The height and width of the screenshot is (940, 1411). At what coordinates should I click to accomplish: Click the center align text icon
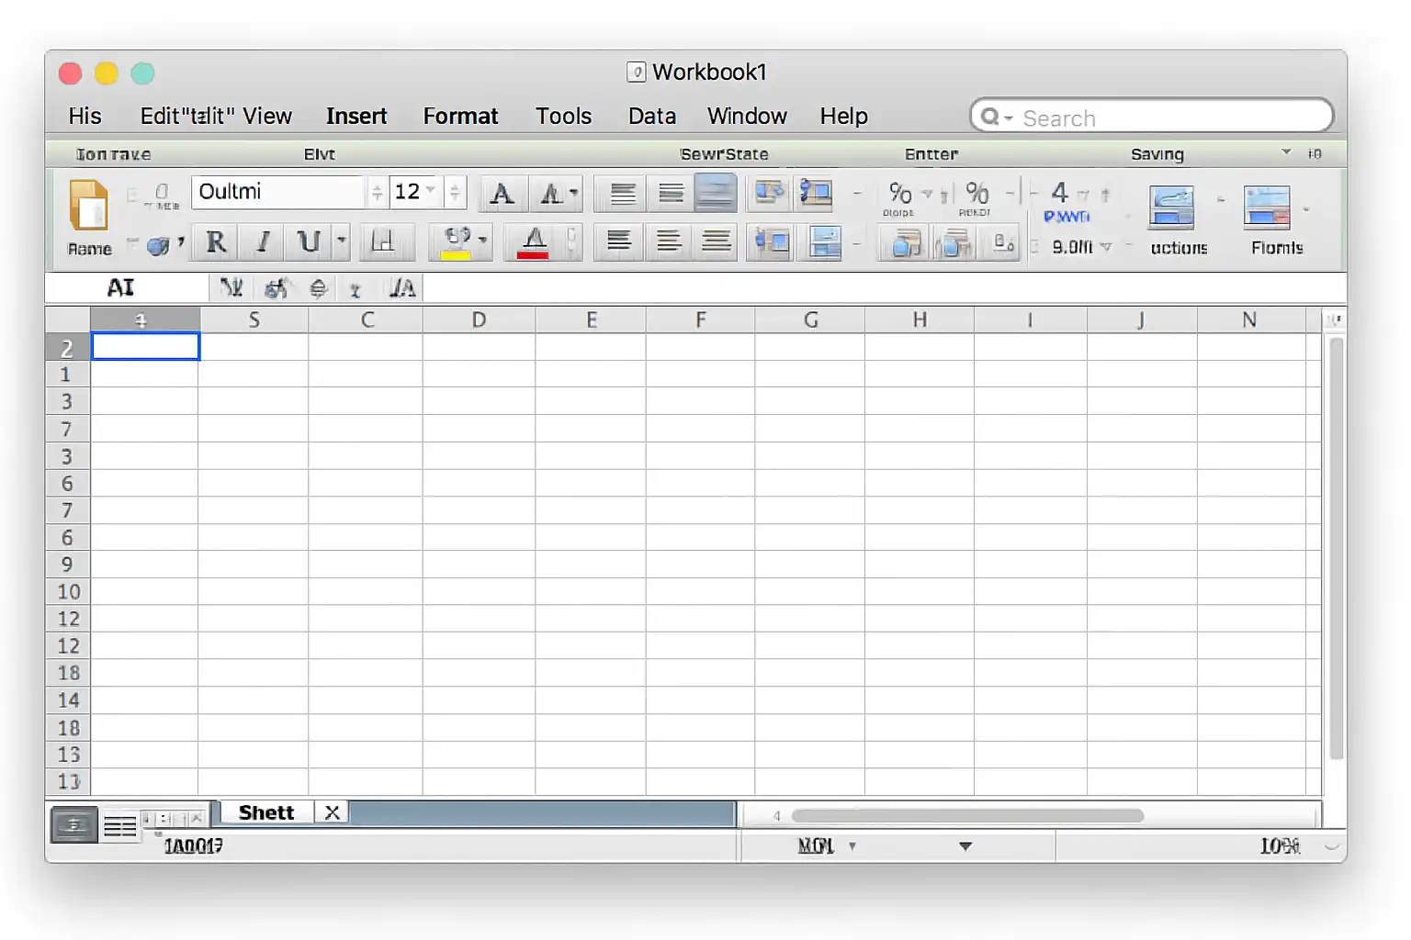tap(669, 241)
